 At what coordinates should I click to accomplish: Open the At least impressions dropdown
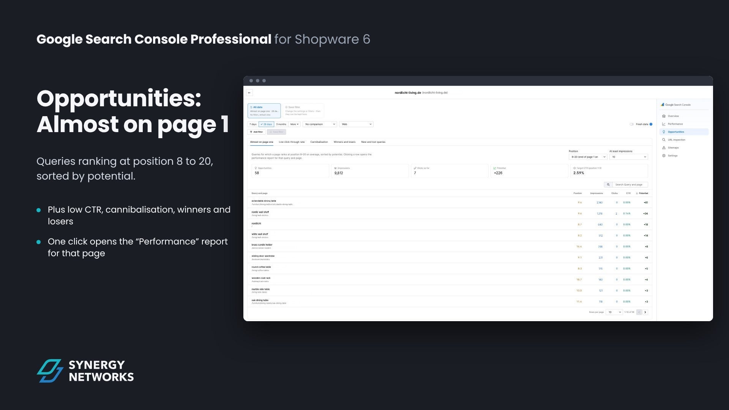pyautogui.click(x=629, y=157)
